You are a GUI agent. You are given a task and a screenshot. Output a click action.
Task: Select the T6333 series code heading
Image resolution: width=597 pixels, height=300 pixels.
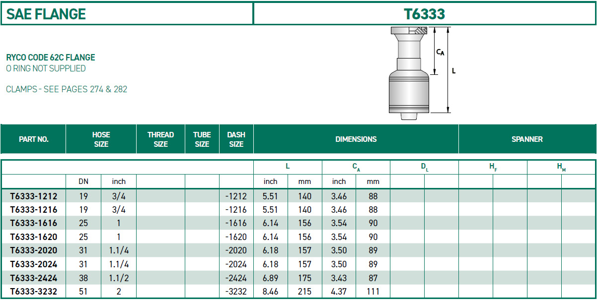(x=425, y=14)
